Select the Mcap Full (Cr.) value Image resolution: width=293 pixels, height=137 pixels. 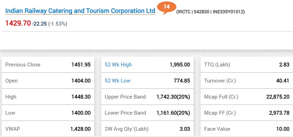pyautogui.click(x=278, y=97)
